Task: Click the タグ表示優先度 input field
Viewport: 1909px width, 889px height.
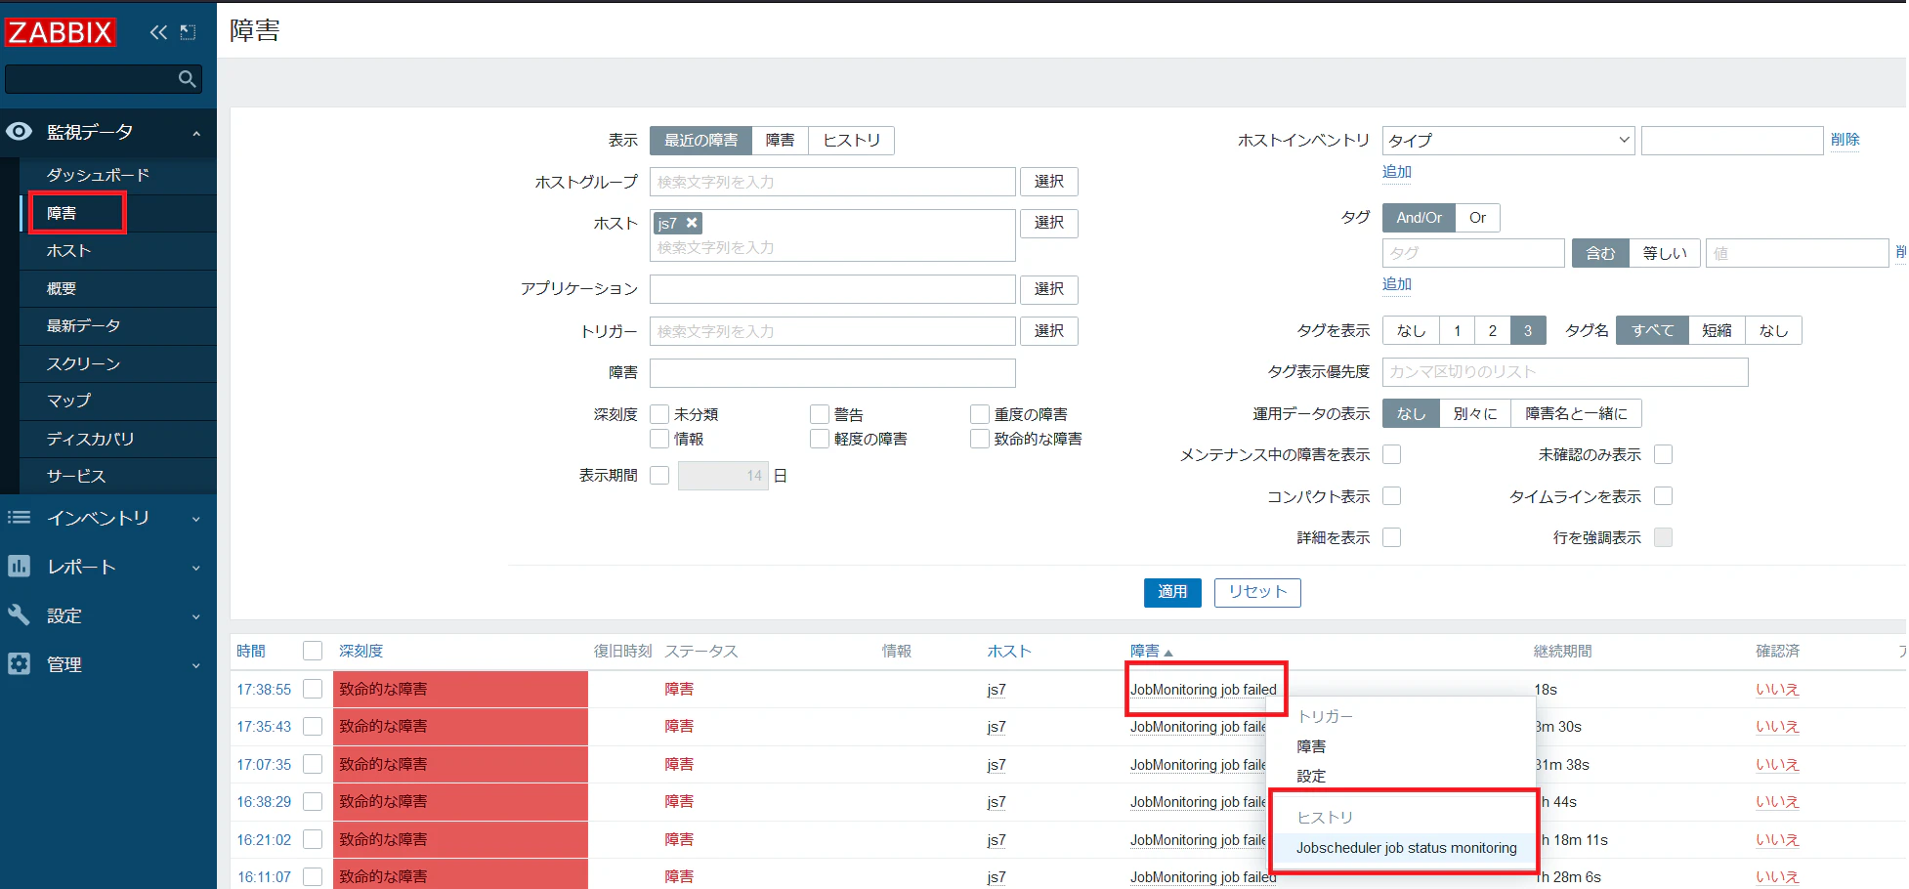Action: [x=1565, y=372]
